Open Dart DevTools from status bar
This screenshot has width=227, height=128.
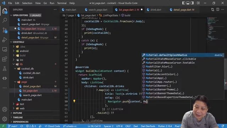coord(148,126)
